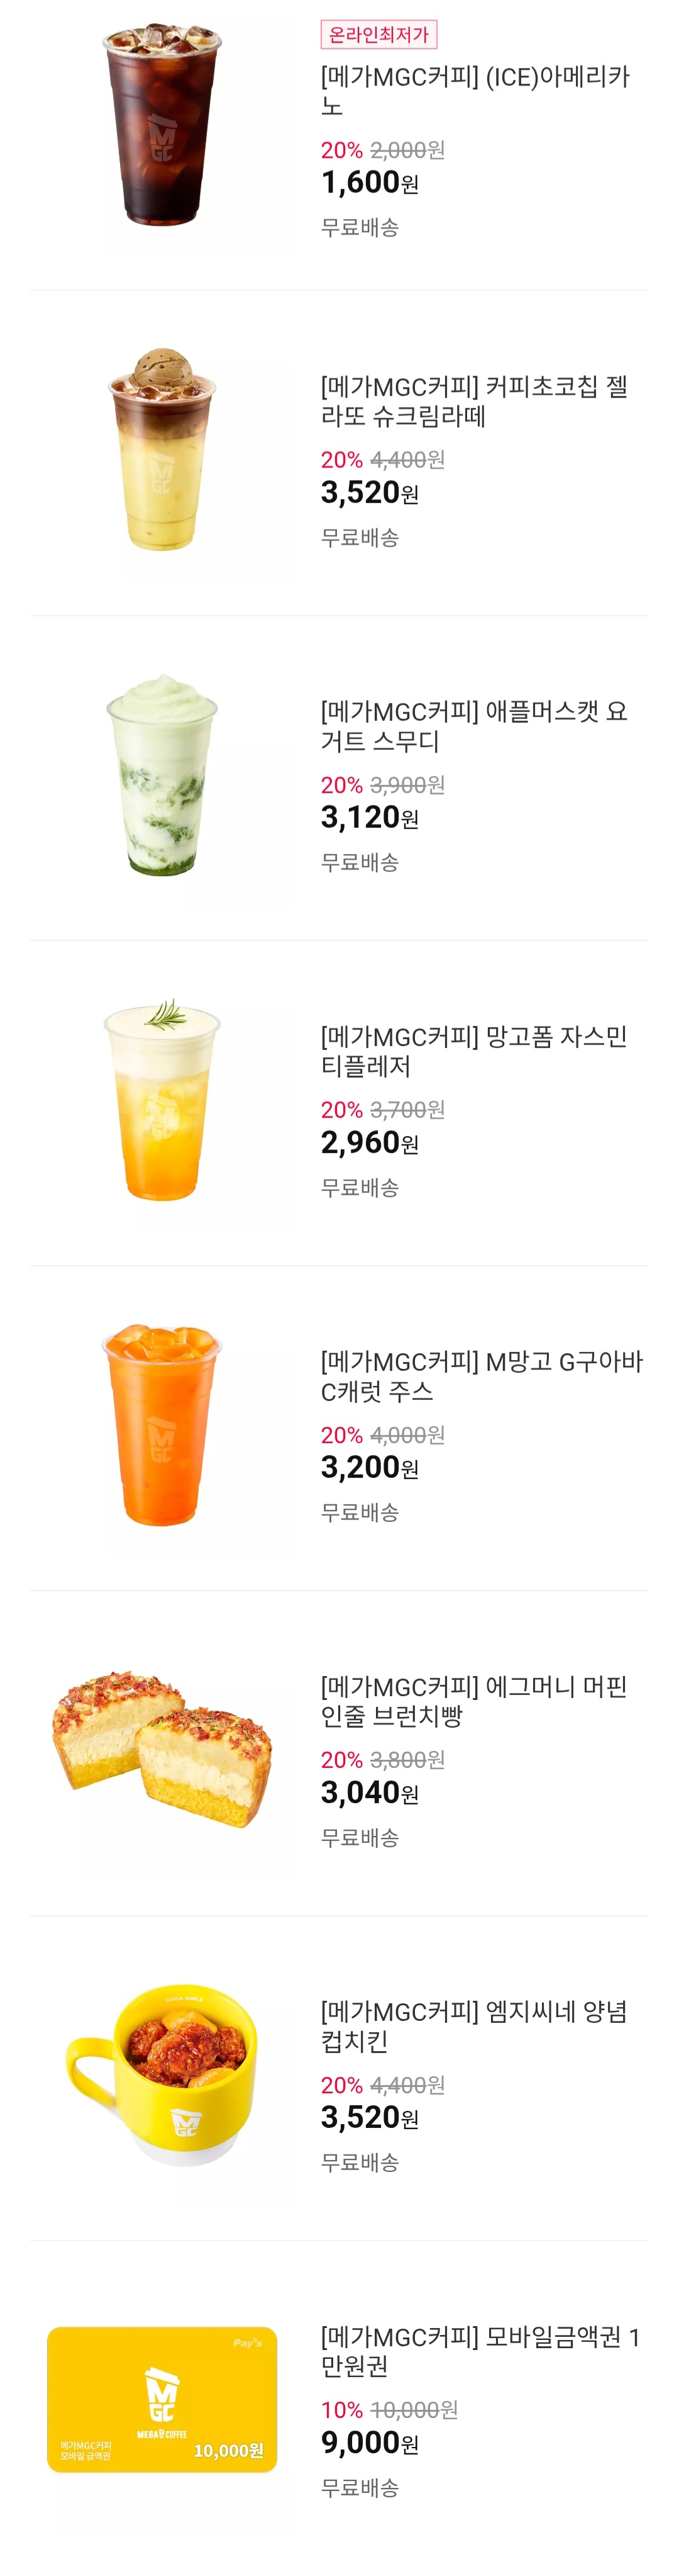The image size is (679, 2576).
Task: Click the 온라인최저가 badge
Action: pos(378,35)
